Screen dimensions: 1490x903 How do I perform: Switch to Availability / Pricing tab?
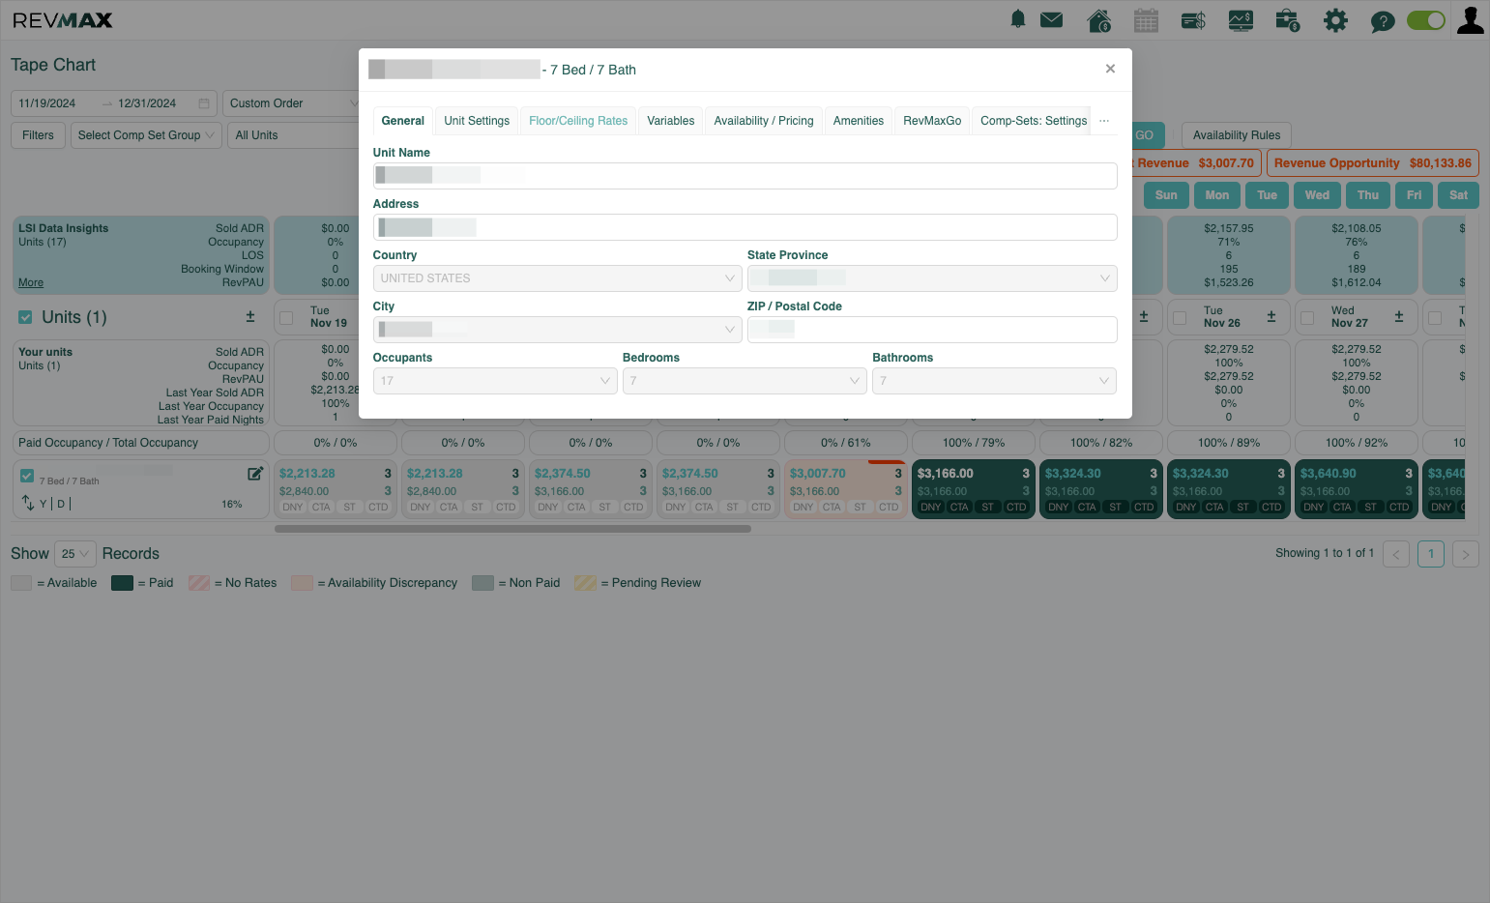click(763, 121)
